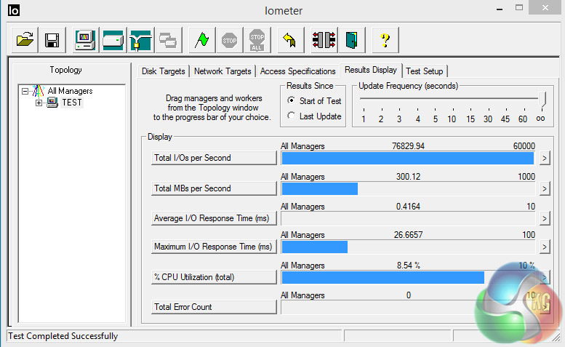The height and width of the screenshot is (347, 565).
Task: Click the 8.54 % CPU value
Action: [x=408, y=266]
